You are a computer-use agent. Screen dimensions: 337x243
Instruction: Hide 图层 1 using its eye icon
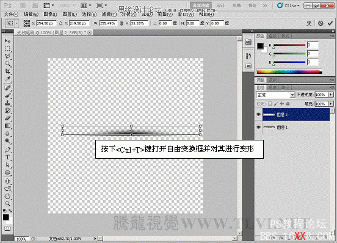pos(259,128)
